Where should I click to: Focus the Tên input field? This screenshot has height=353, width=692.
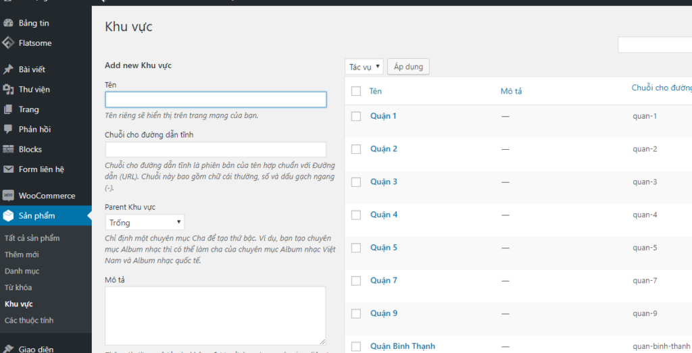(216, 100)
